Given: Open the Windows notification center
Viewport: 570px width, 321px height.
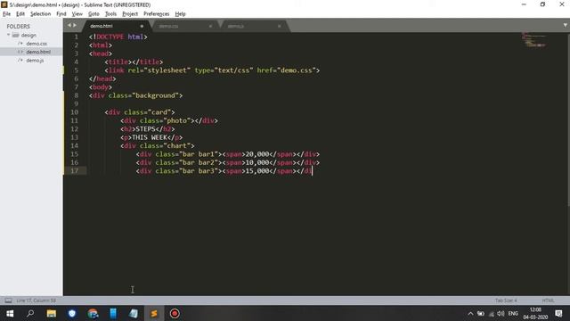Looking at the screenshot, I should click(x=558, y=313).
